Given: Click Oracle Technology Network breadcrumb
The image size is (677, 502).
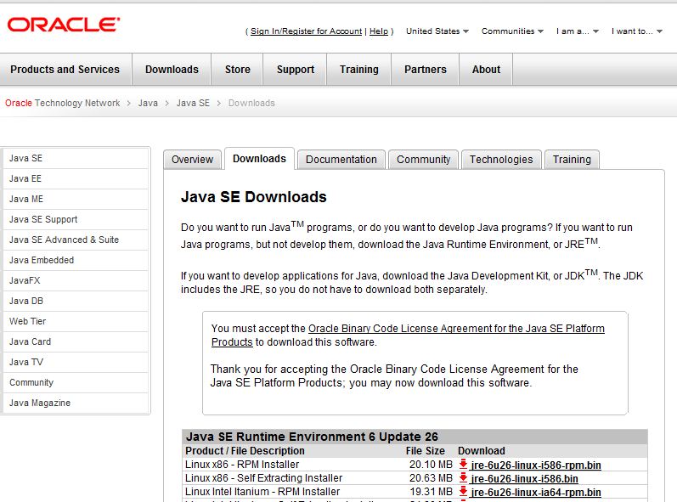Looking at the screenshot, I should click(x=63, y=103).
